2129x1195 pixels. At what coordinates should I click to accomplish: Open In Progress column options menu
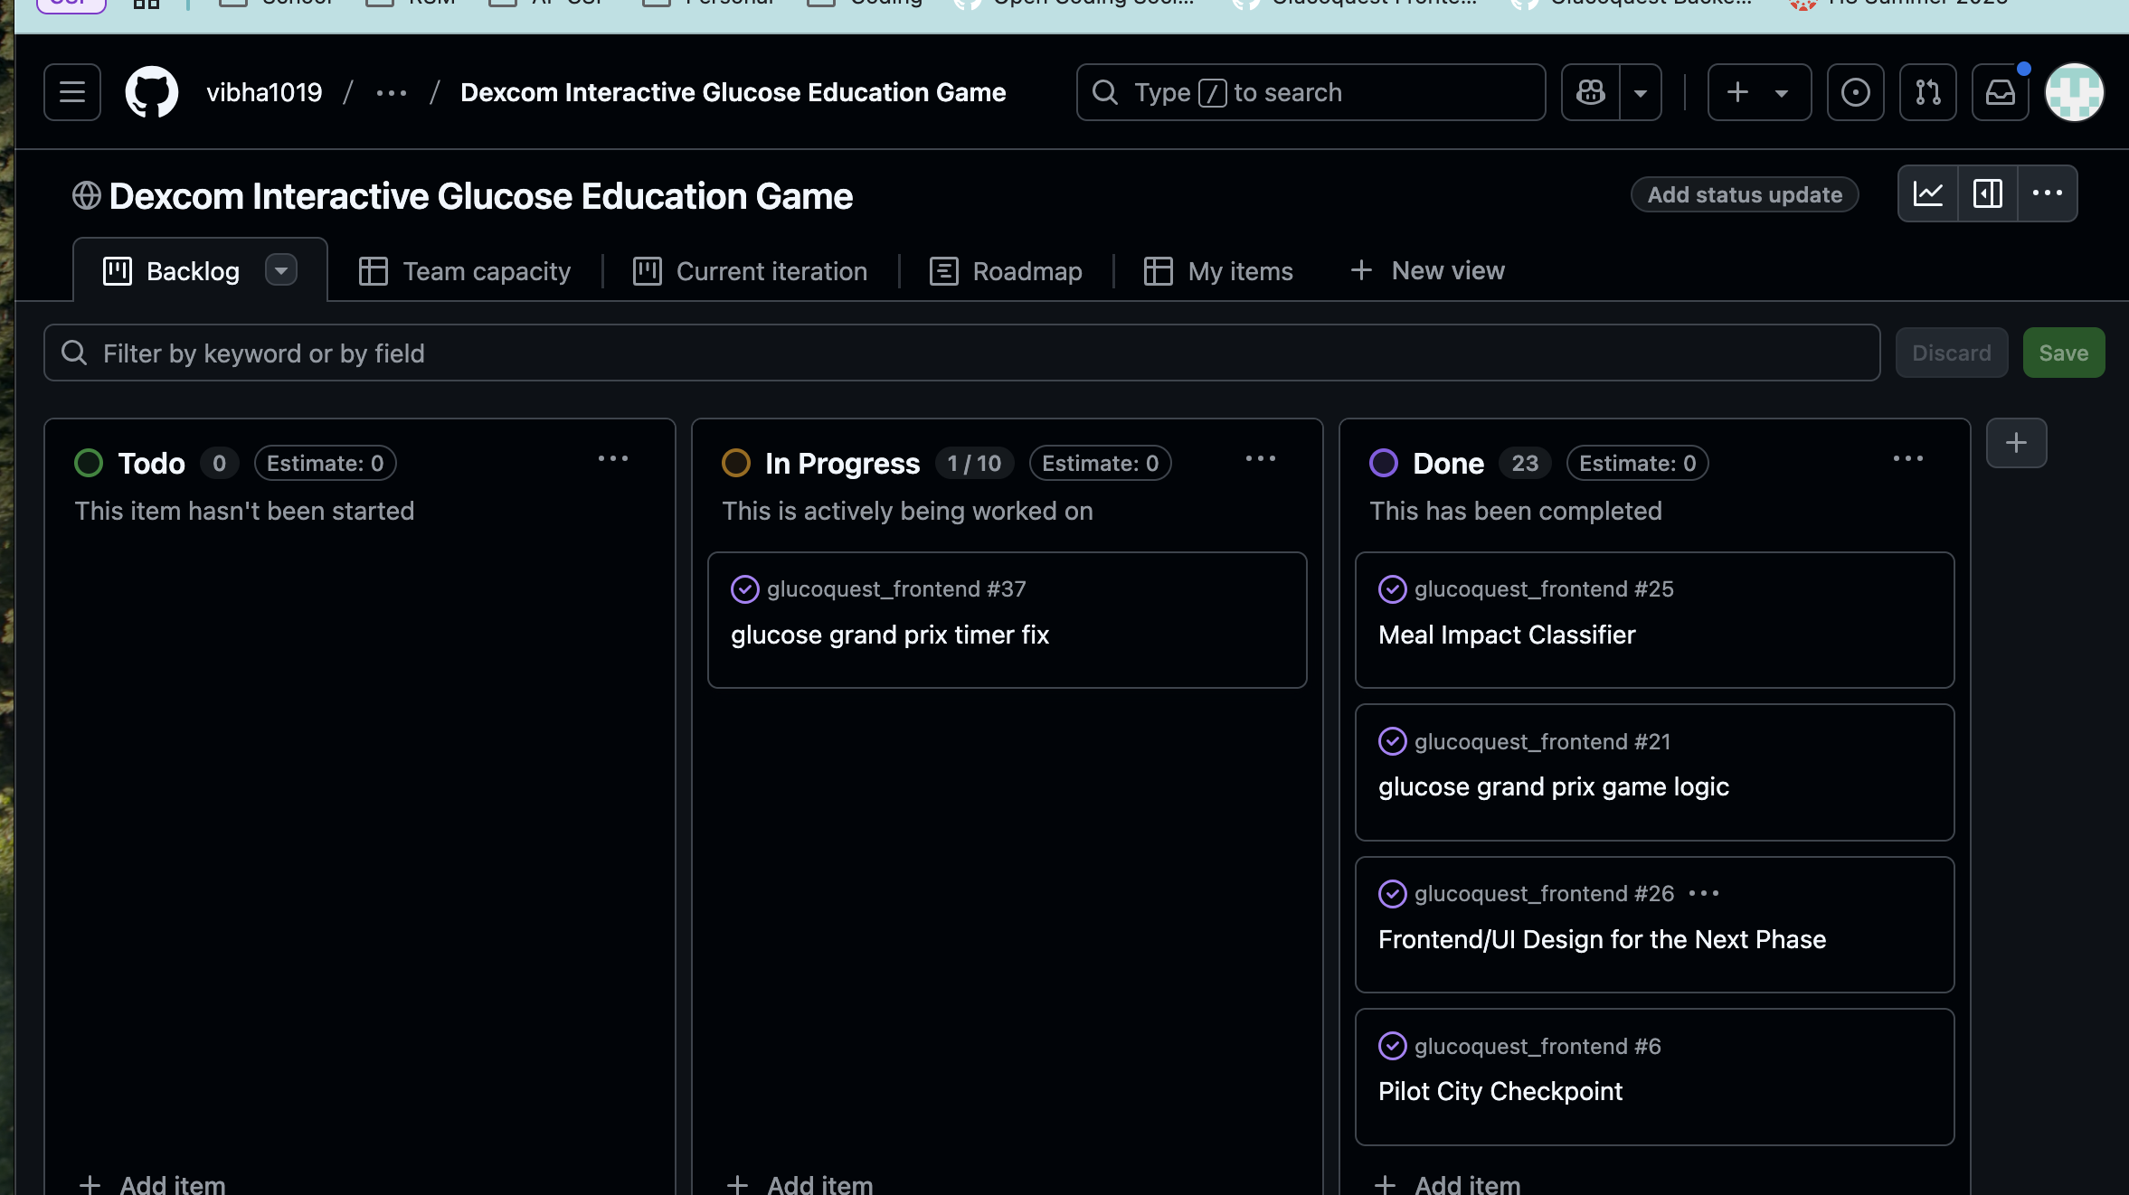pos(1261,459)
